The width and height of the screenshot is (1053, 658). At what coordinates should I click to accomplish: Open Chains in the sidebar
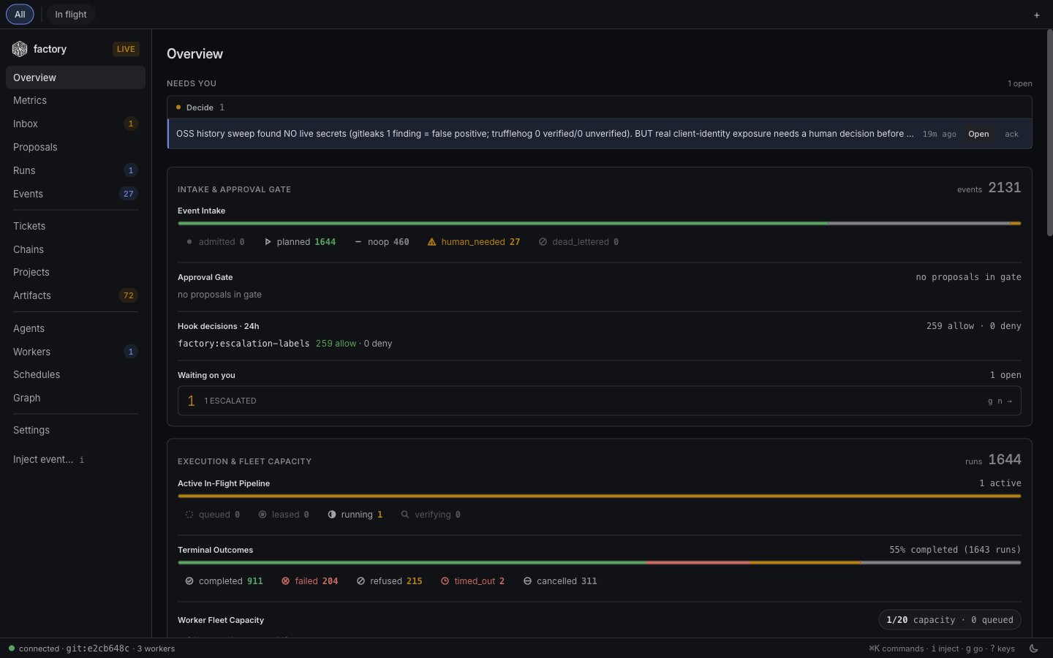click(x=75, y=249)
